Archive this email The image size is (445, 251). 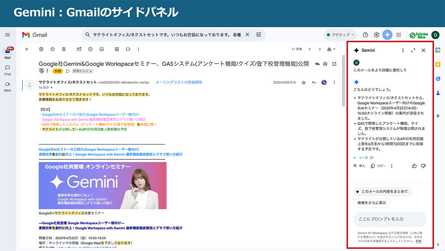pyautogui.click(x=41, y=49)
